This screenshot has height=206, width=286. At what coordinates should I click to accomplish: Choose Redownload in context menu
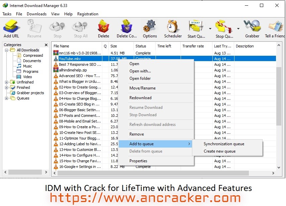coord(140,98)
